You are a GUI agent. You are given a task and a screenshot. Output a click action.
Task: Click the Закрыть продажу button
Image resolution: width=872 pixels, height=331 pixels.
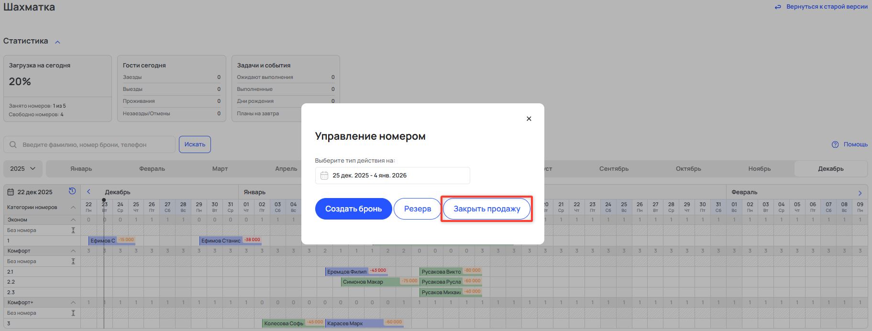pos(486,209)
